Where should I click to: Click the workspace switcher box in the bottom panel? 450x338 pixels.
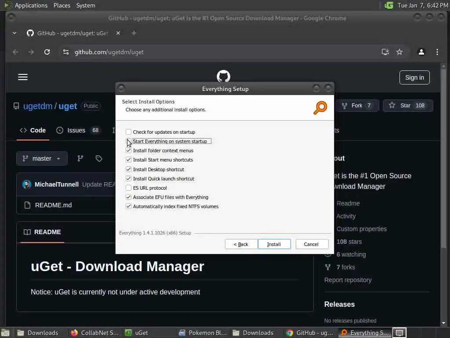tap(399, 333)
